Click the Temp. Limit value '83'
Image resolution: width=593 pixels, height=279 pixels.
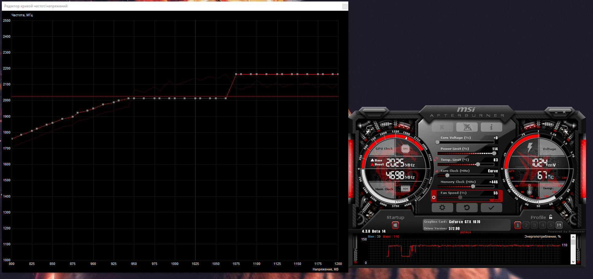495,160
